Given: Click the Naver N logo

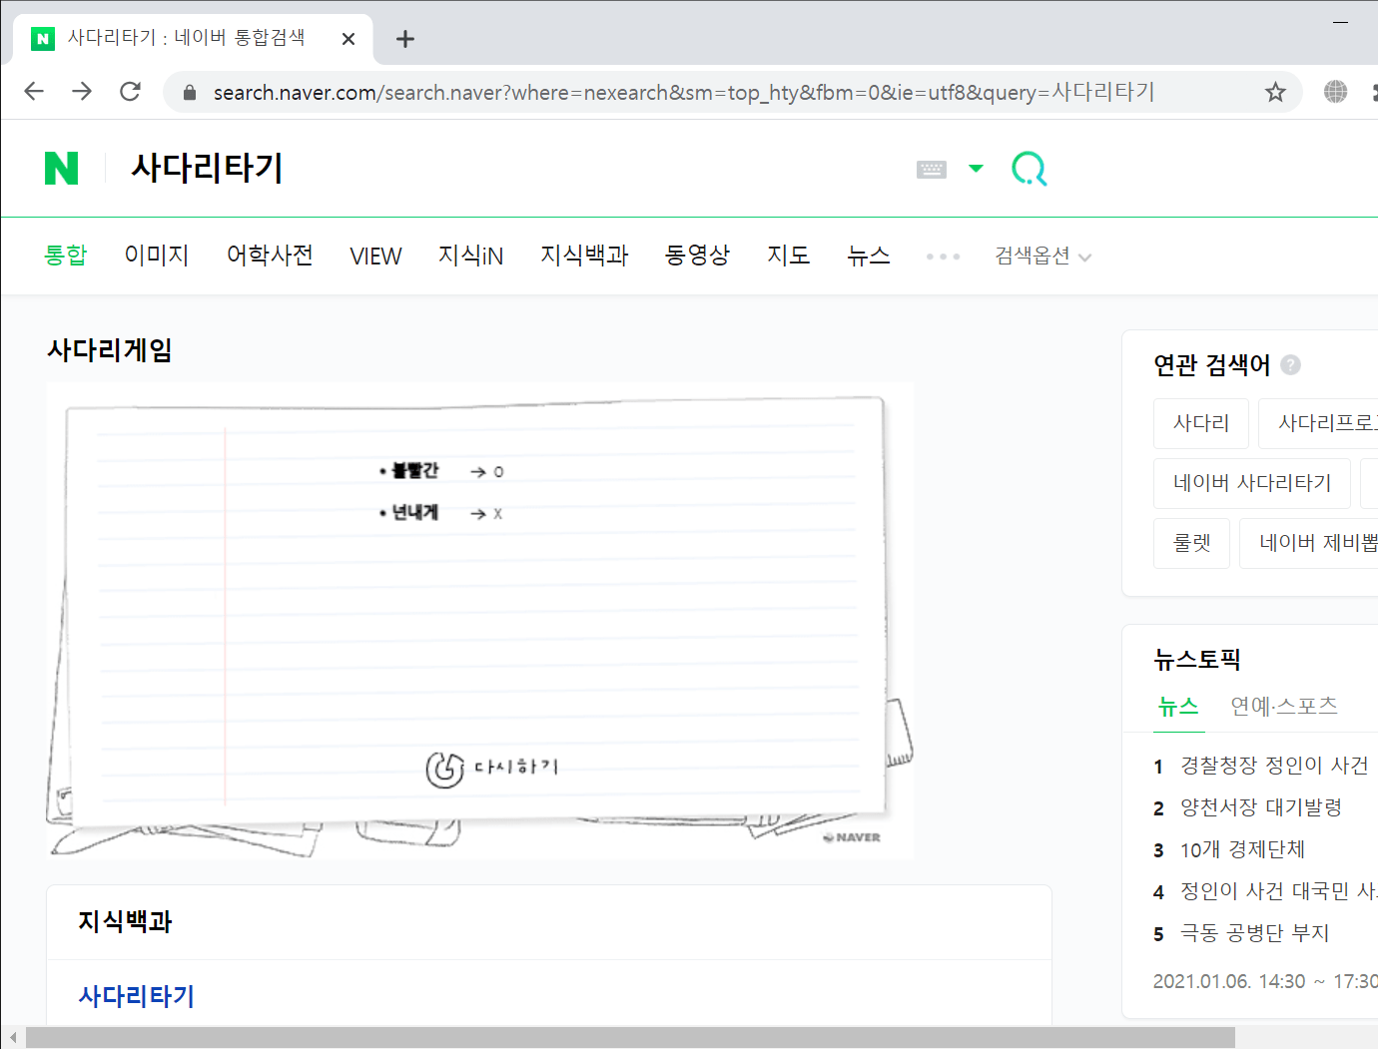Looking at the screenshot, I should [62, 169].
